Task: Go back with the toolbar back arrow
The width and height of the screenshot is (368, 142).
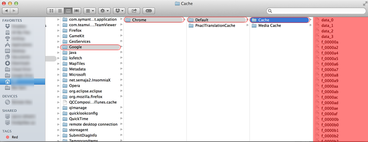Action: (6, 11)
